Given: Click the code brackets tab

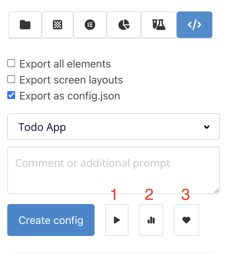Looking at the screenshot, I should pyautogui.click(x=194, y=25).
